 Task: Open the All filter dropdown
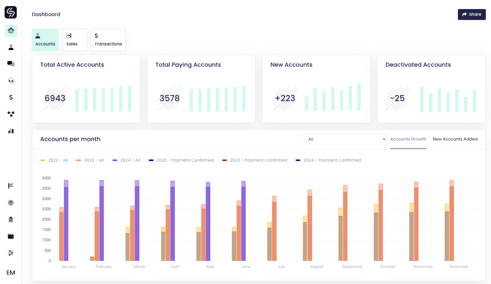click(x=344, y=139)
